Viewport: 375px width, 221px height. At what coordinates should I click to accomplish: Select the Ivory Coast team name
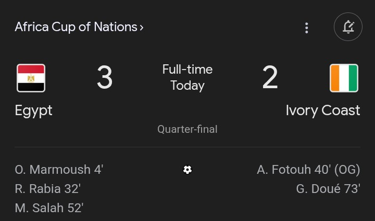pyautogui.click(x=322, y=111)
